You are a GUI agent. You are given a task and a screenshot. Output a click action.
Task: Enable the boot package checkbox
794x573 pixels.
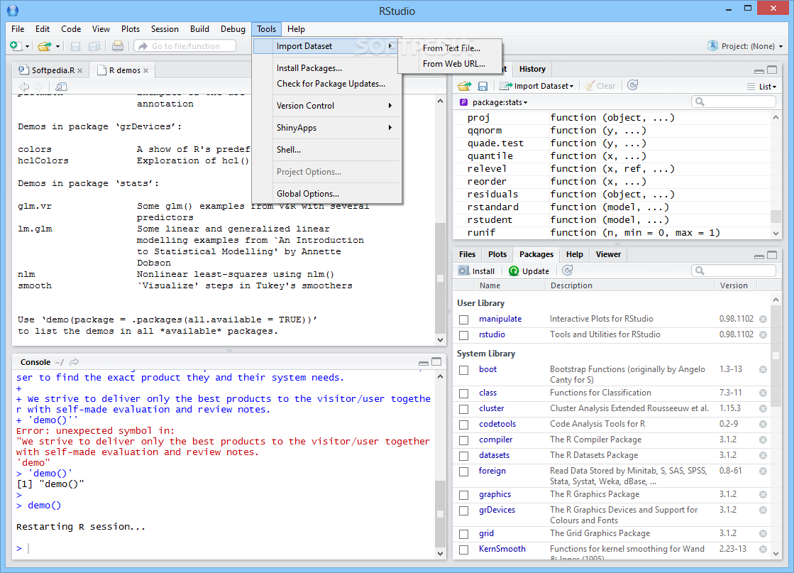tap(464, 371)
